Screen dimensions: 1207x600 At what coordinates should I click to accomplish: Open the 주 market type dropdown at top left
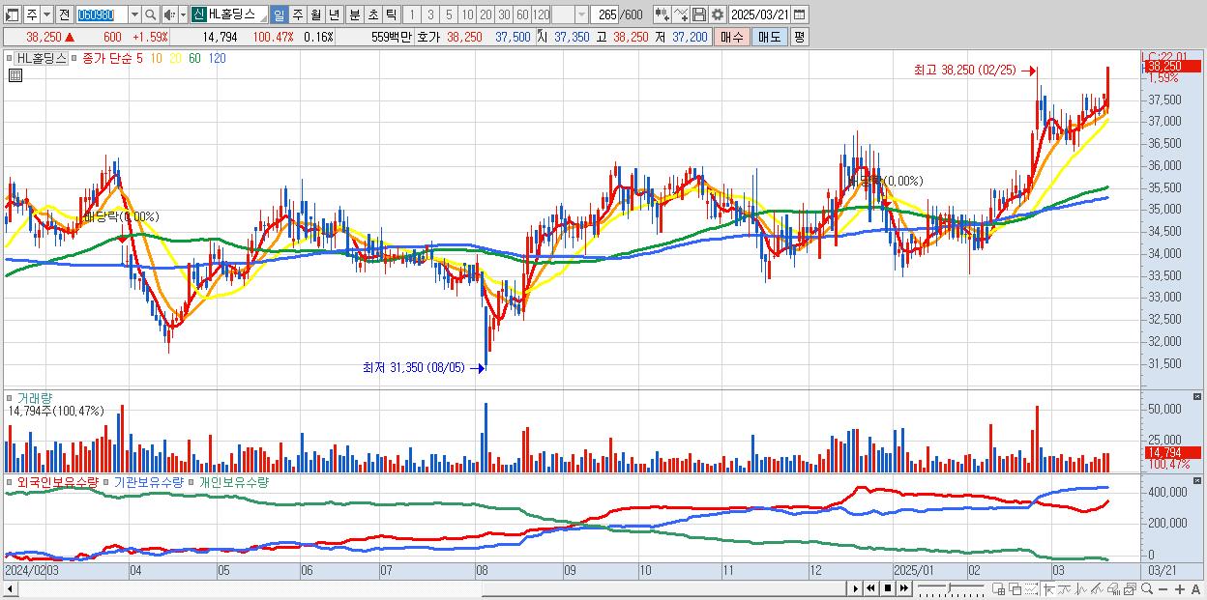pos(47,14)
